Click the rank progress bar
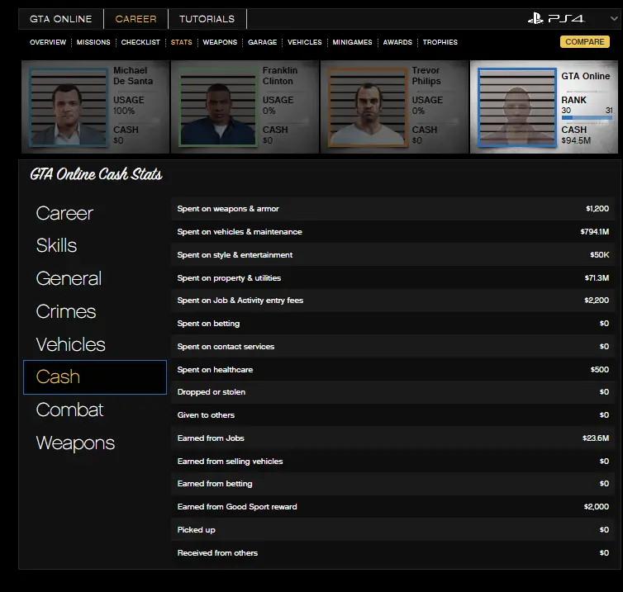The height and width of the screenshot is (592, 623). 587,119
